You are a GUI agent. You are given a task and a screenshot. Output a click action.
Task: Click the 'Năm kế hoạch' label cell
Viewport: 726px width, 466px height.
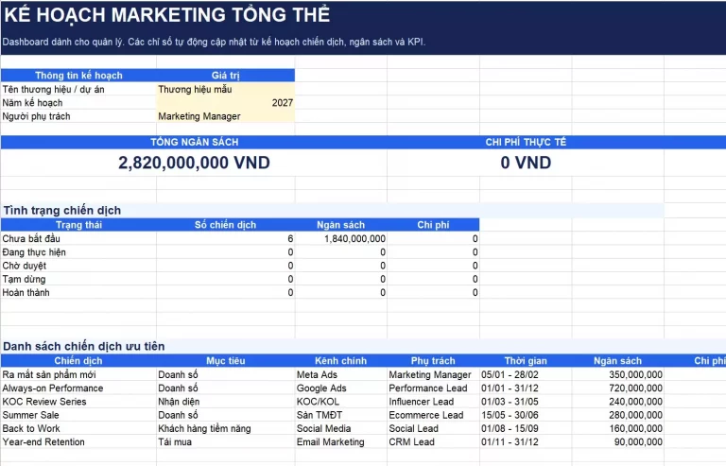78,103
